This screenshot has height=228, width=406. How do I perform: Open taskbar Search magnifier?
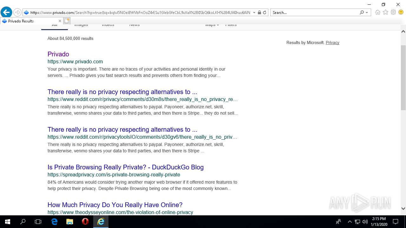(x=23, y=222)
